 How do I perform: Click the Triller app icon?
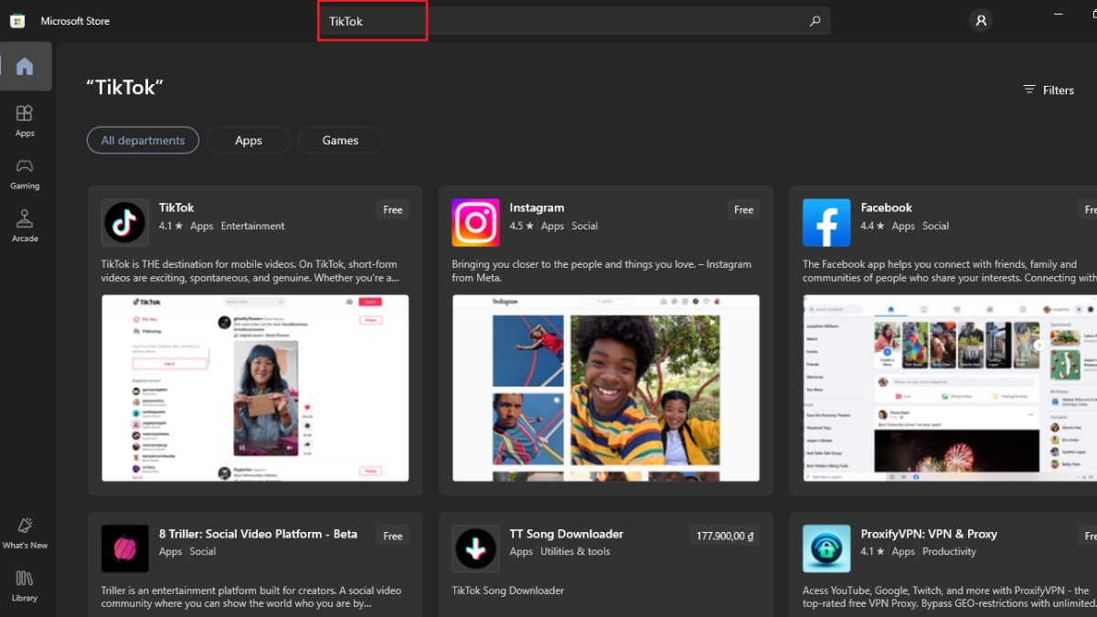(125, 548)
